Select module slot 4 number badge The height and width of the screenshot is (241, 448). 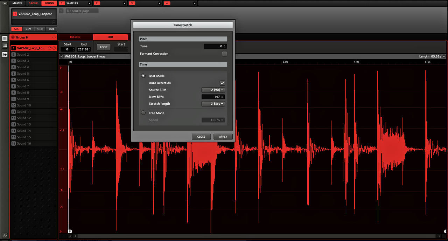pyautogui.click(x=167, y=3)
